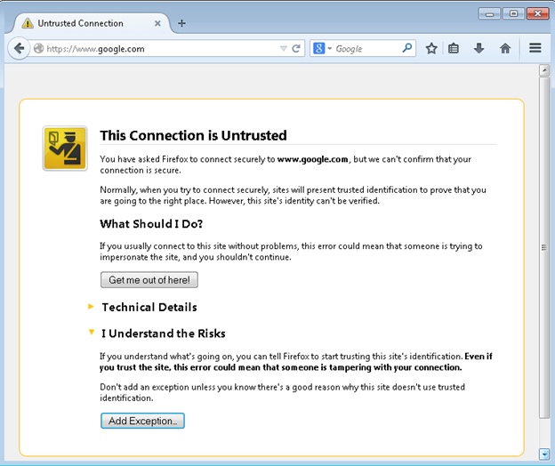This screenshot has height=466, width=555.
Task: Click the Get me out of here! button
Action: tap(149, 279)
